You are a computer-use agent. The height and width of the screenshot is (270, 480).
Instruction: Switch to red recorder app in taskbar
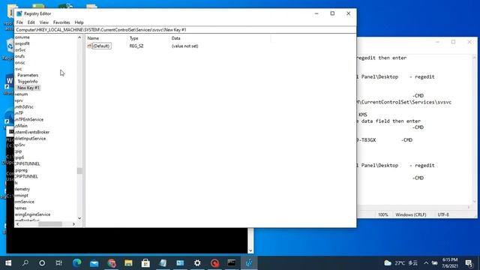click(214, 262)
